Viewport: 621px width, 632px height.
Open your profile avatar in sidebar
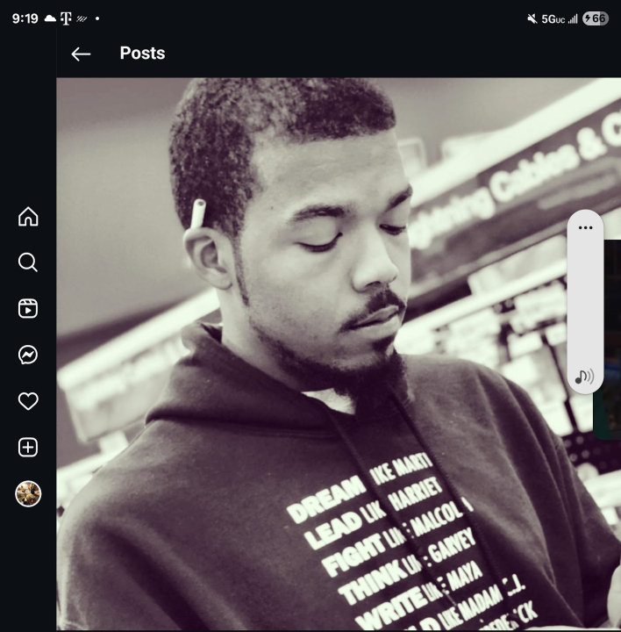click(28, 493)
